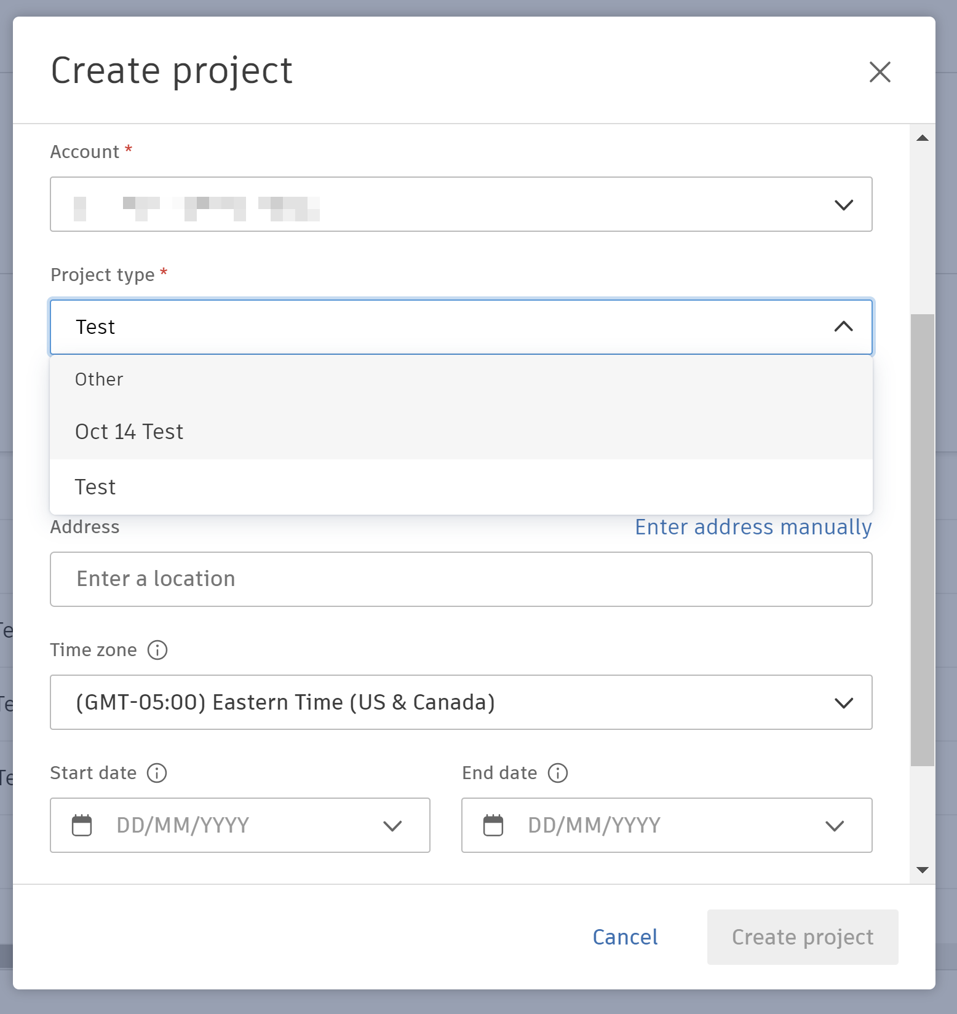Click the scrollbar down arrow
This screenshot has height=1014, width=957.
(922, 869)
